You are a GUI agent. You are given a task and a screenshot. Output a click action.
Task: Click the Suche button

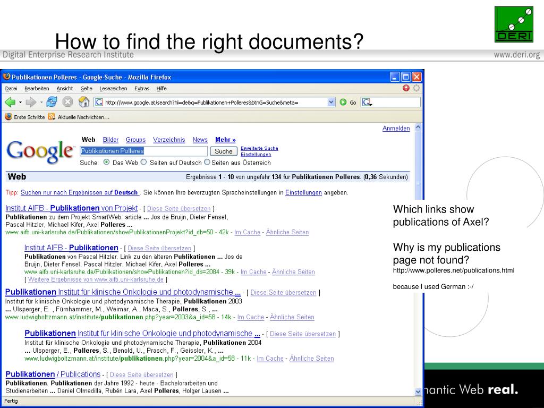tap(224, 151)
